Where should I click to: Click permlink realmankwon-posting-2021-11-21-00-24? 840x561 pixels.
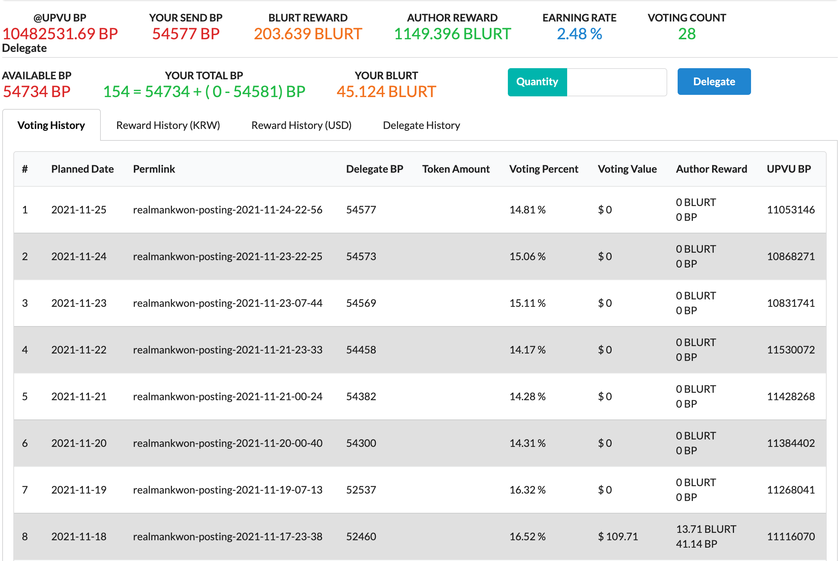(228, 396)
